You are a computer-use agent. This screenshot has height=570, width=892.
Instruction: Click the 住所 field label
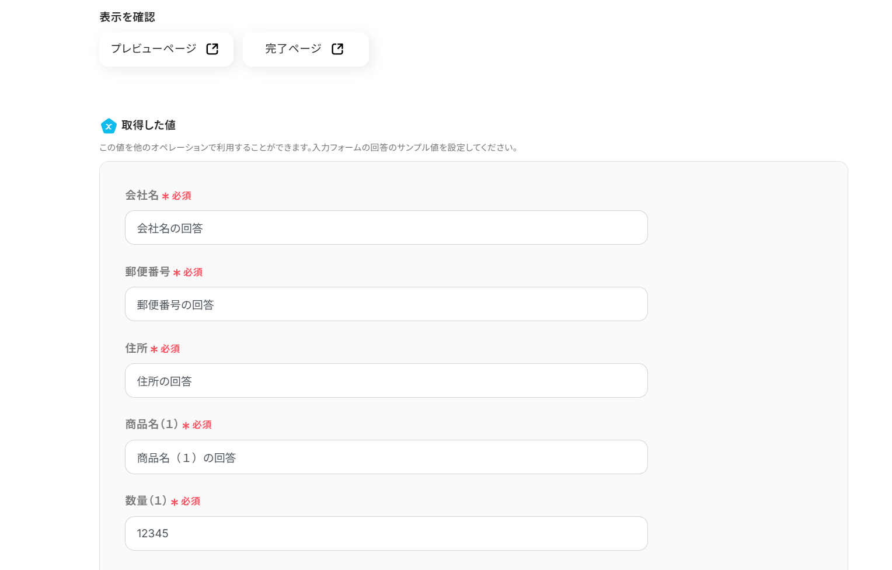136,348
